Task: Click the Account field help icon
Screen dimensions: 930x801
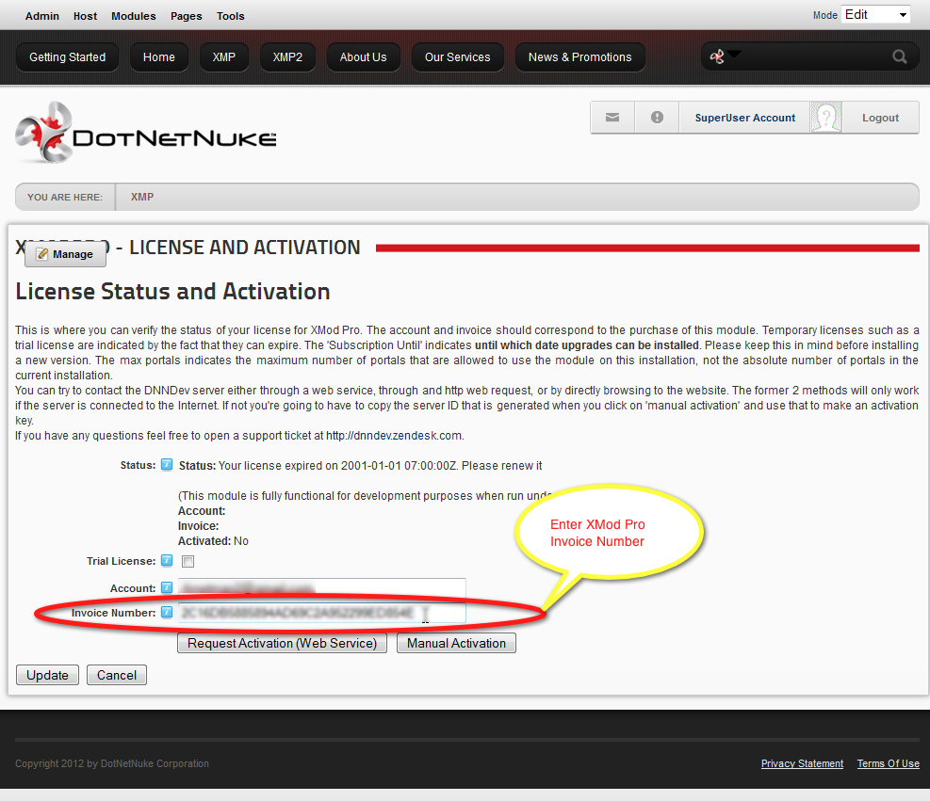Action: (167, 587)
